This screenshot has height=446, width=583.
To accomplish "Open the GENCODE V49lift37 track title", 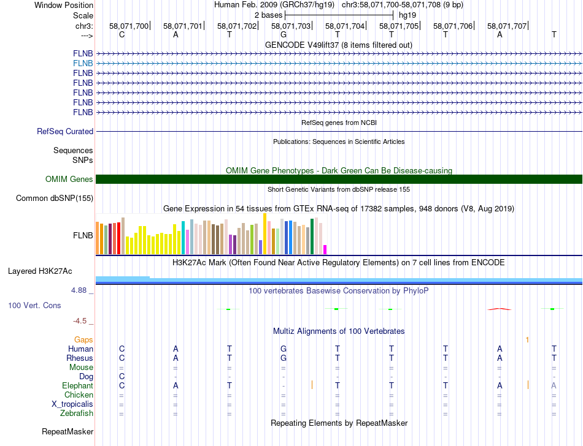I will (338, 45).
